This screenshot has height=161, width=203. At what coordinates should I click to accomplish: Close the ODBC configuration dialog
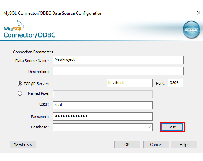coord(199,13)
